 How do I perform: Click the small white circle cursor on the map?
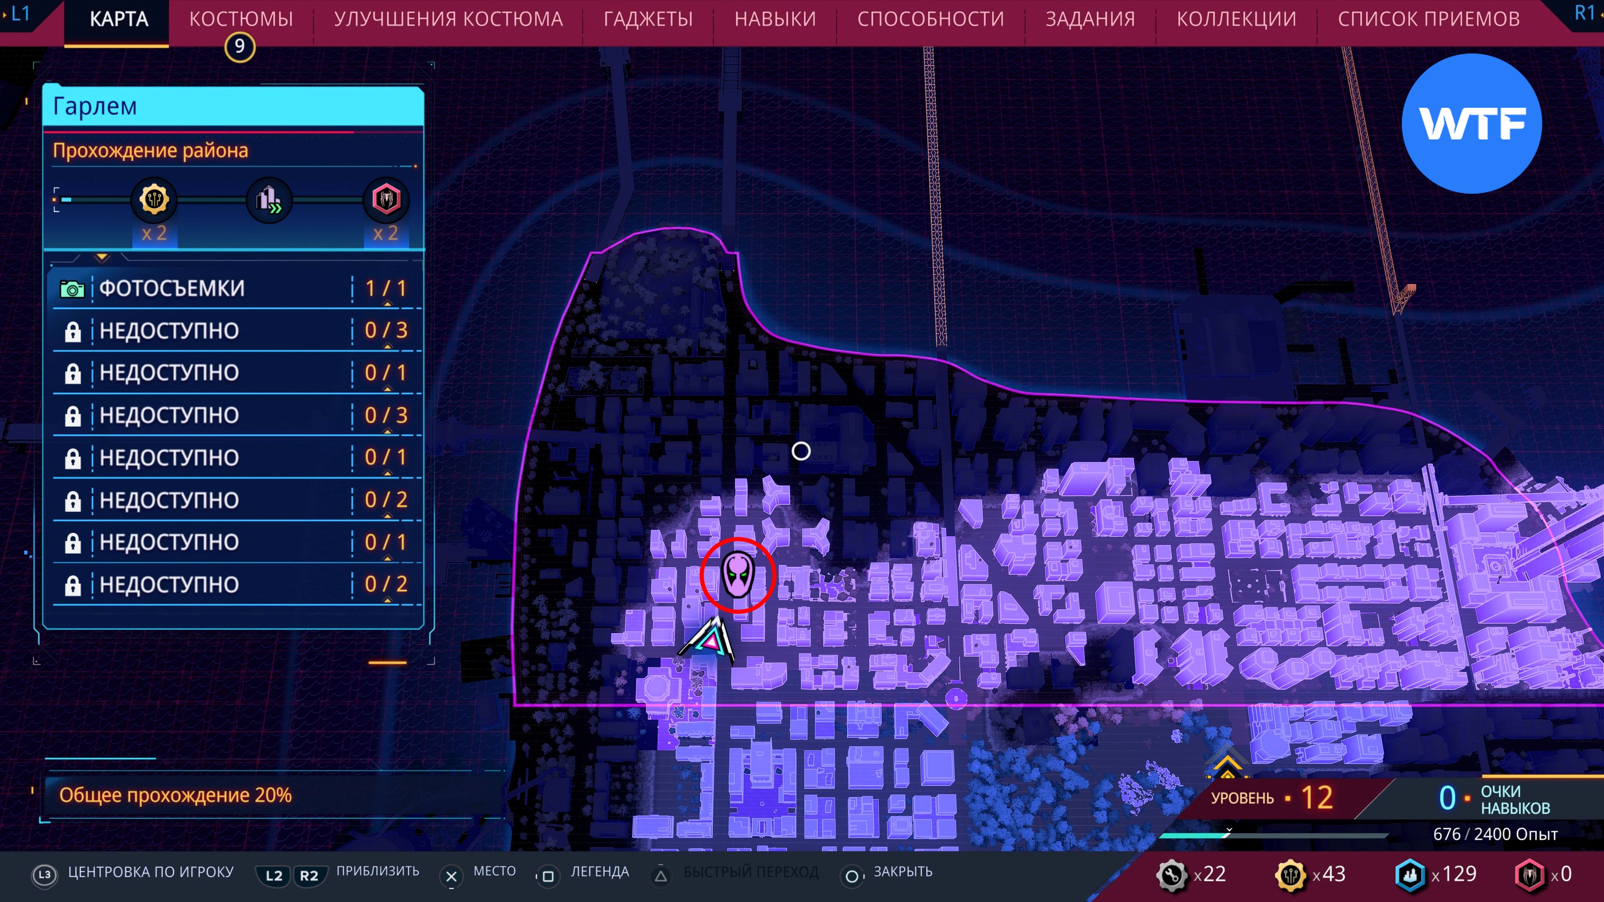[x=801, y=451]
